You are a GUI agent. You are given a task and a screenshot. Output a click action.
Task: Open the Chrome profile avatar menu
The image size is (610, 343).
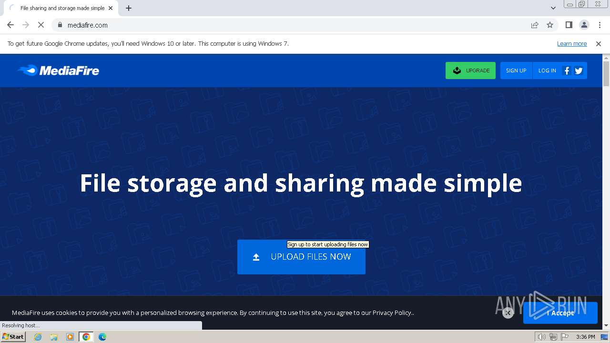click(584, 25)
